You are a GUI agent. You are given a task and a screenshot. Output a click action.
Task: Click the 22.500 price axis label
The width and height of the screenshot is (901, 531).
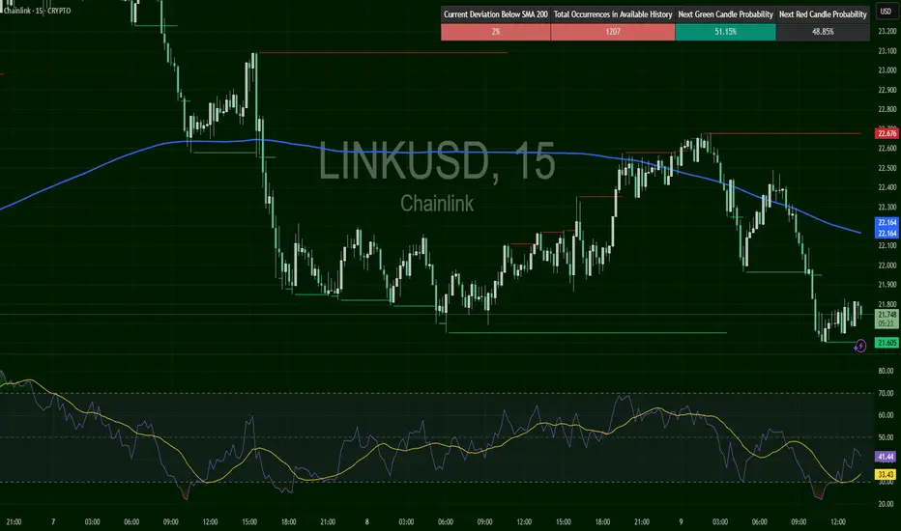click(887, 168)
